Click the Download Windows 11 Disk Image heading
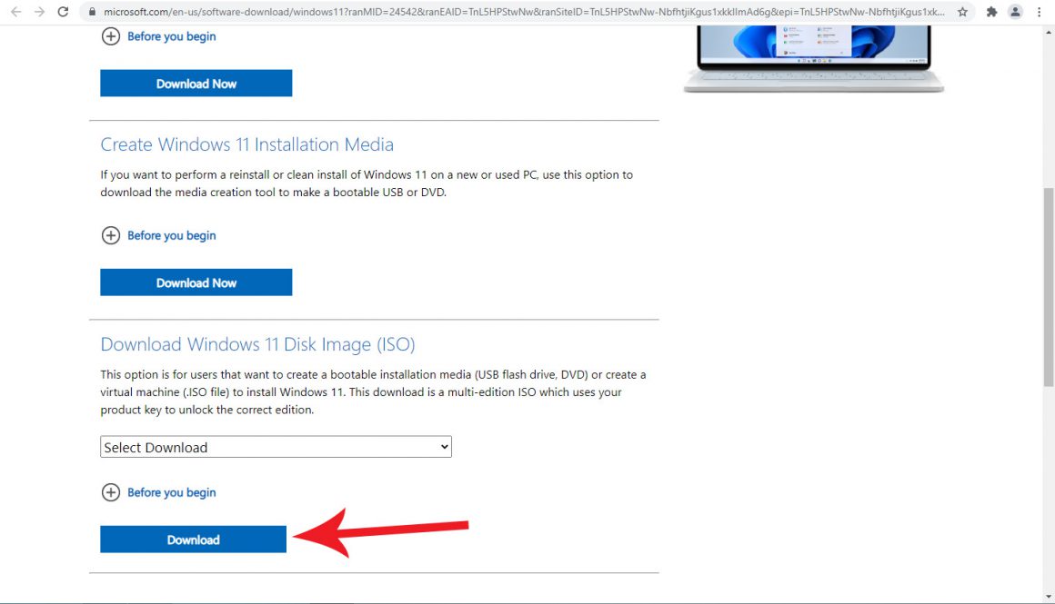1055x604 pixels. [x=257, y=344]
